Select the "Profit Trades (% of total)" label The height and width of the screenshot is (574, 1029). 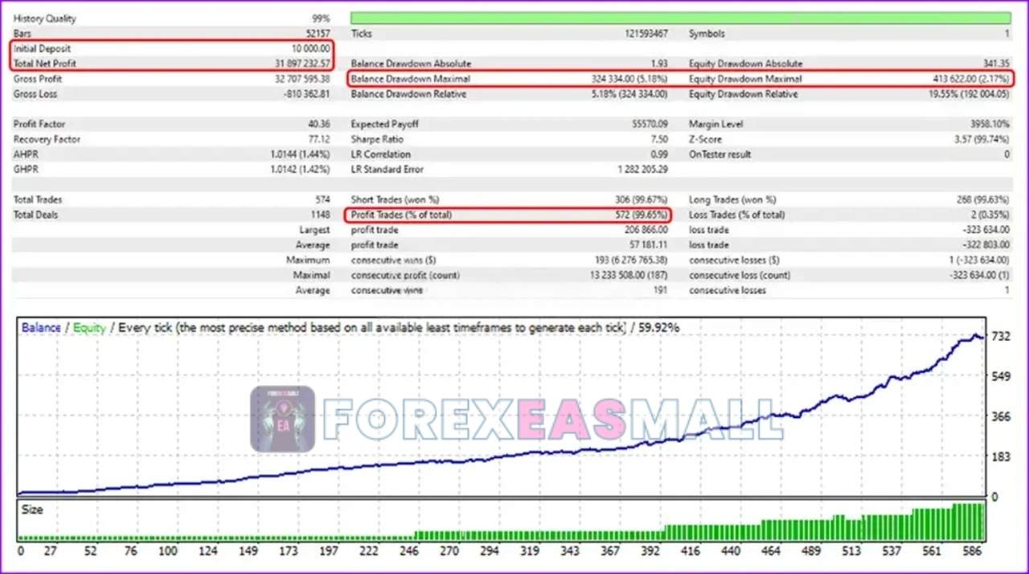pos(401,215)
